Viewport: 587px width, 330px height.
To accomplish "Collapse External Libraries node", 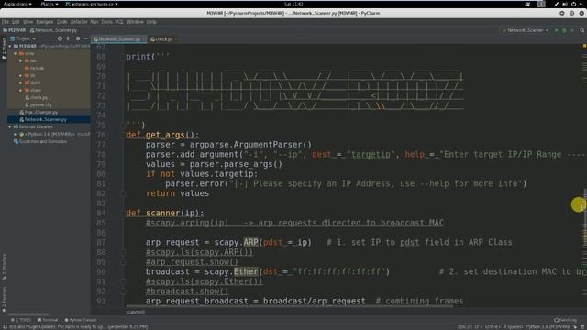I will click(x=10, y=126).
